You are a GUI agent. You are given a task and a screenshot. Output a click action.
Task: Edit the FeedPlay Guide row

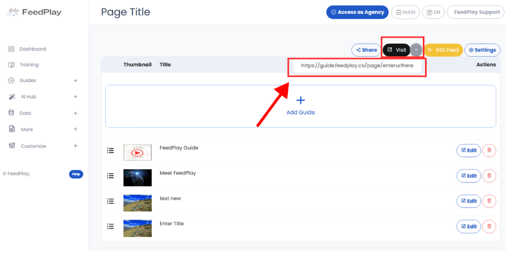(468, 150)
